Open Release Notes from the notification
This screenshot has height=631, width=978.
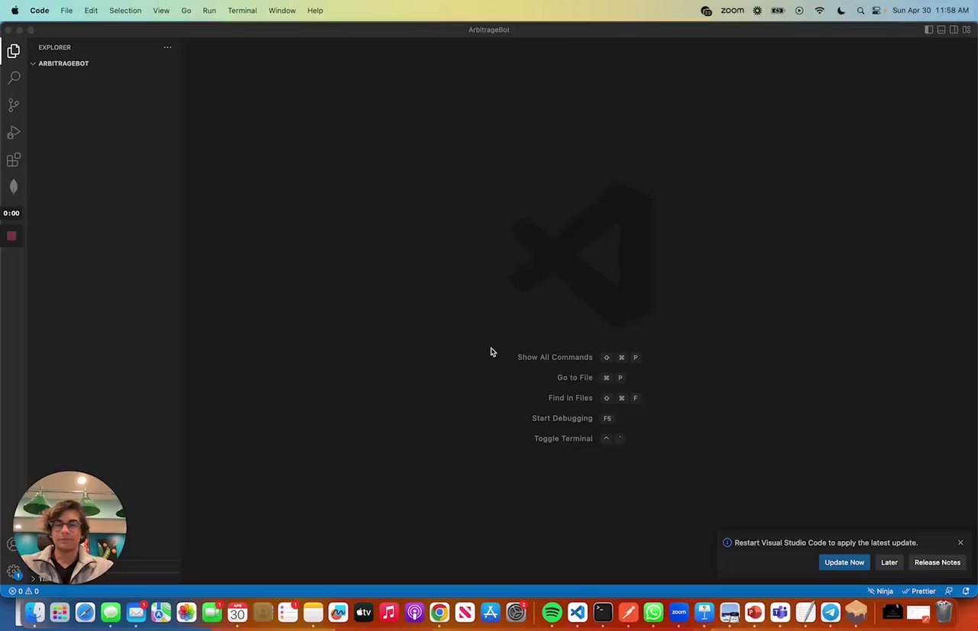click(938, 562)
